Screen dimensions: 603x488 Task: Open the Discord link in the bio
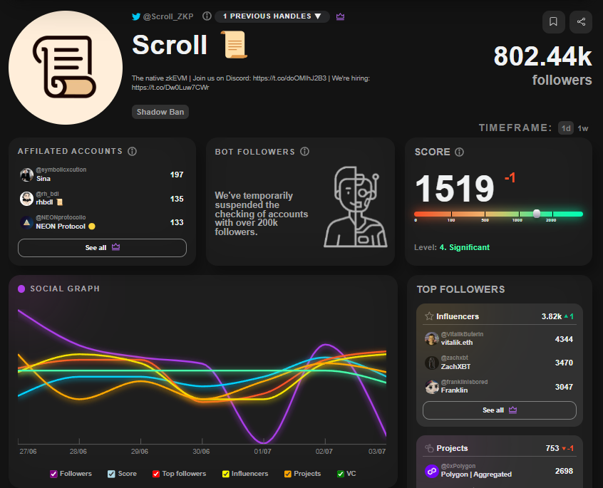(289, 78)
